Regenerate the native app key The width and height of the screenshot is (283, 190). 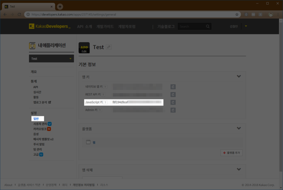[x=173, y=87]
